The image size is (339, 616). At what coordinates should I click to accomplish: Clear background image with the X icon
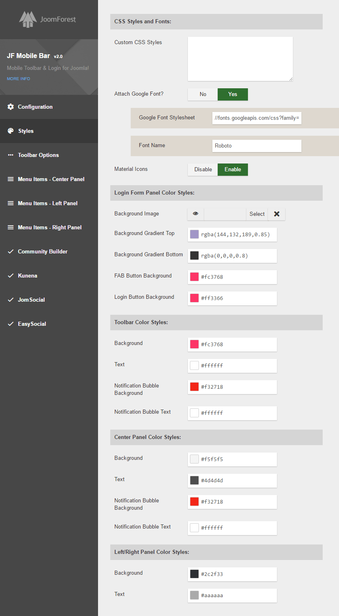(x=277, y=214)
